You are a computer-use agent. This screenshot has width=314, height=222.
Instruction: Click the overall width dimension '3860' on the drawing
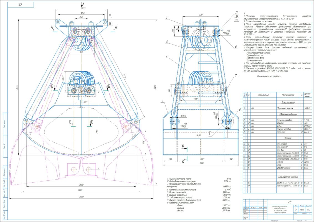click(x=81, y=197)
